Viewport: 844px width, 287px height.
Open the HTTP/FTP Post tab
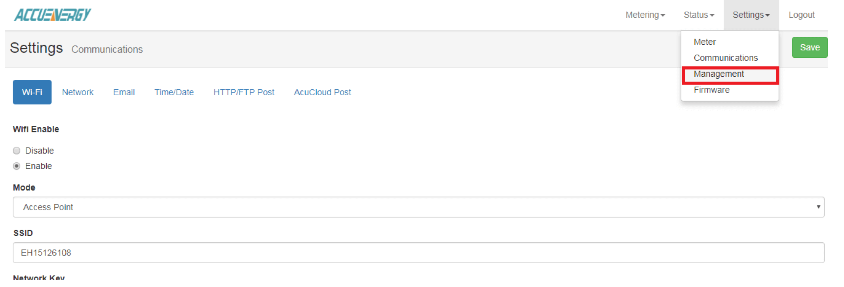point(244,92)
